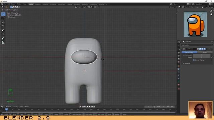The image size is (214, 120).
Task: Open the View Layer properties tab
Action: [x=179, y=56]
